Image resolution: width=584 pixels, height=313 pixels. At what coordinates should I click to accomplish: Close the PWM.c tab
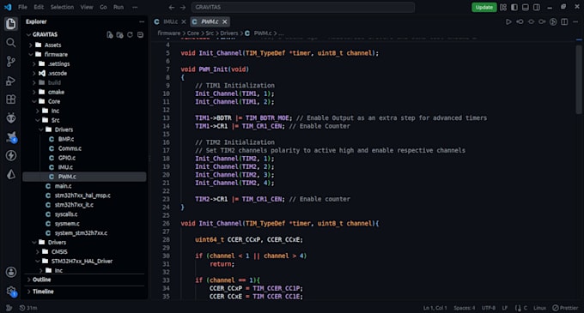click(225, 22)
